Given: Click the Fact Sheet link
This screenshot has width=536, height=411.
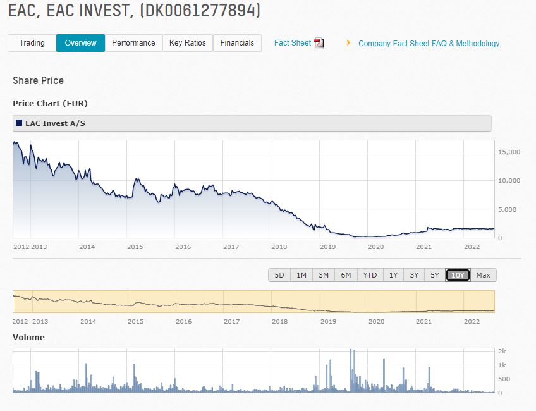Looking at the screenshot, I should pos(293,43).
